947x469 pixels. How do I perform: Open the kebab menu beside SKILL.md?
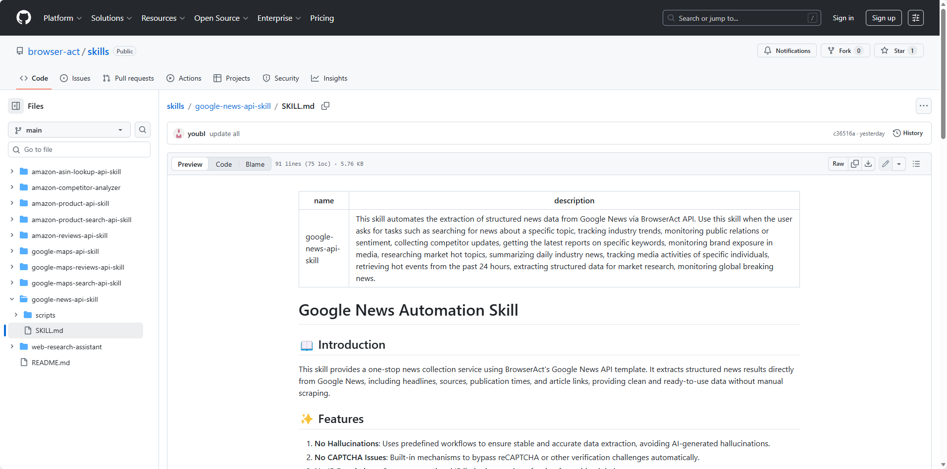(923, 105)
